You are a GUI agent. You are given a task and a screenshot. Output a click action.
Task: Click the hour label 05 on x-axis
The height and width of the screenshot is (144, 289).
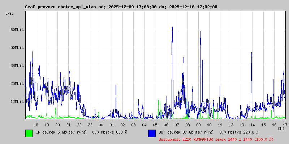point(155,125)
